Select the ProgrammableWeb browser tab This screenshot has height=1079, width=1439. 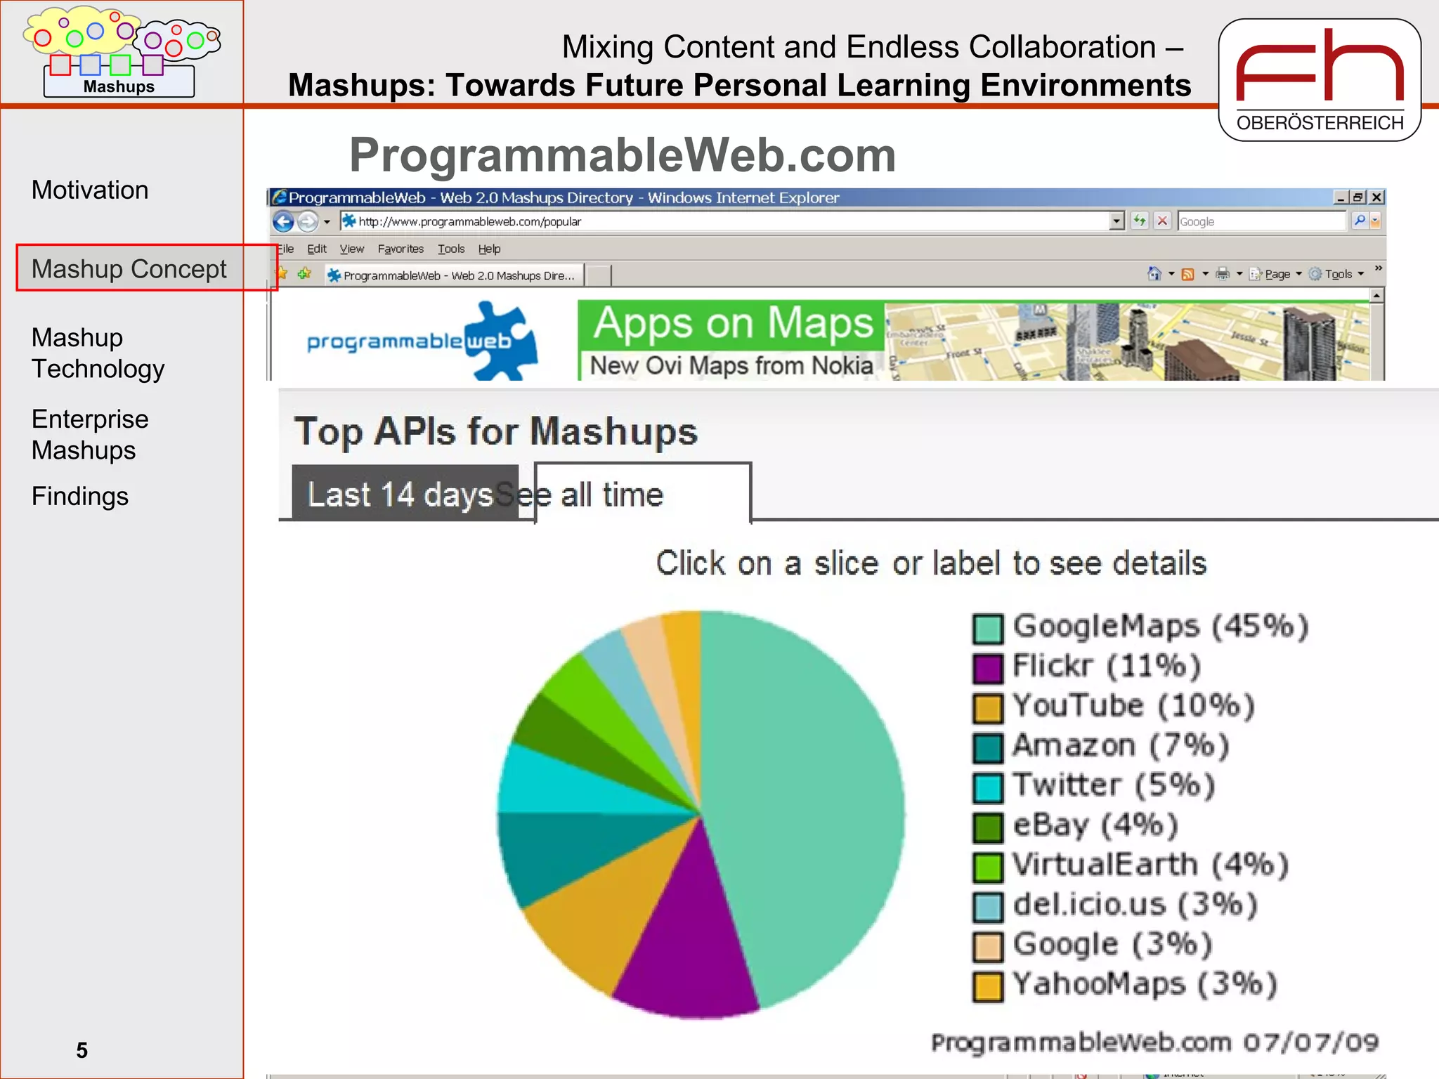pyautogui.click(x=453, y=275)
